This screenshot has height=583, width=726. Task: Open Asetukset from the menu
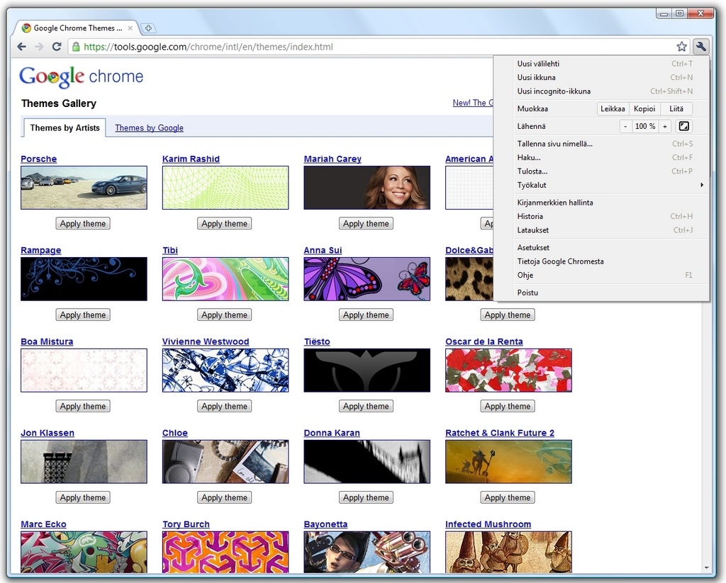533,247
